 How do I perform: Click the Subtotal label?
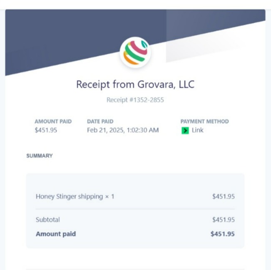pos(48,220)
